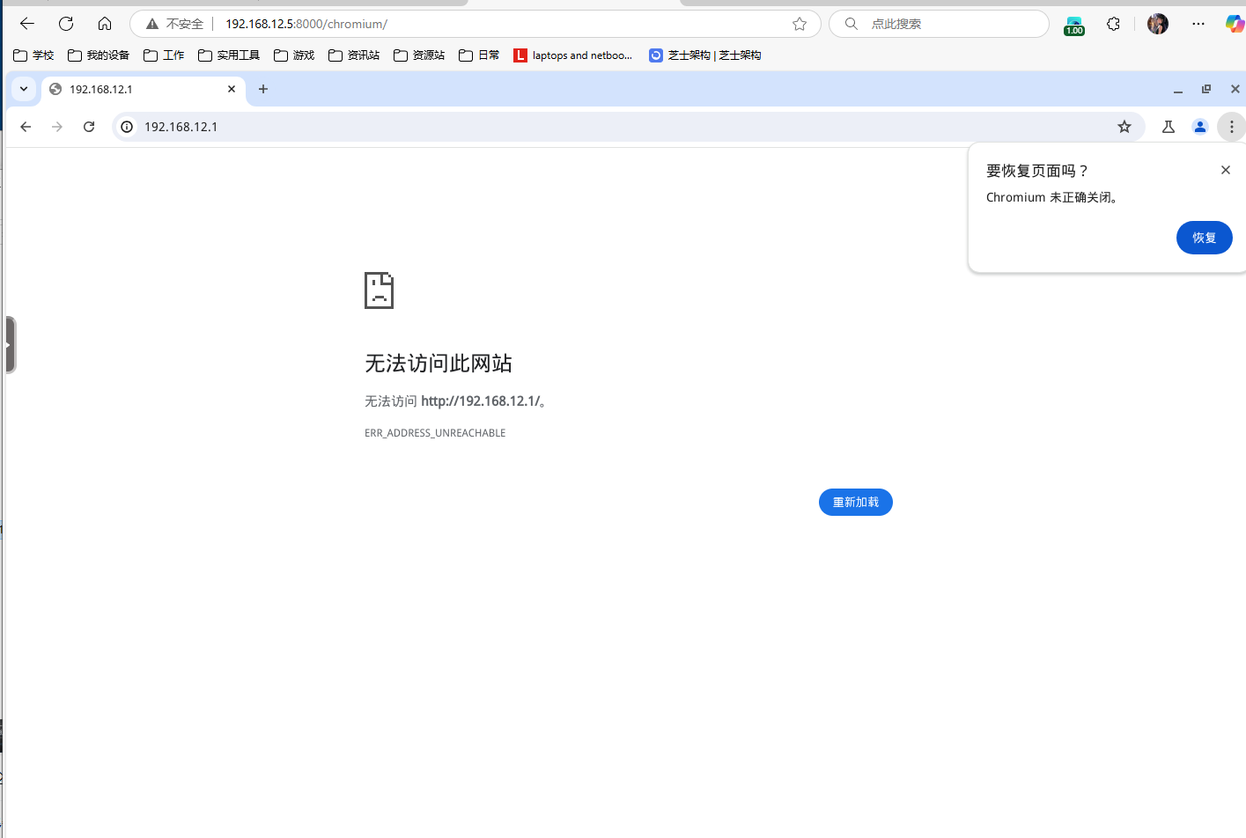This screenshot has width=1246, height=838.
Task: Click the not-secure warning icon
Action: (x=152, y=24)
